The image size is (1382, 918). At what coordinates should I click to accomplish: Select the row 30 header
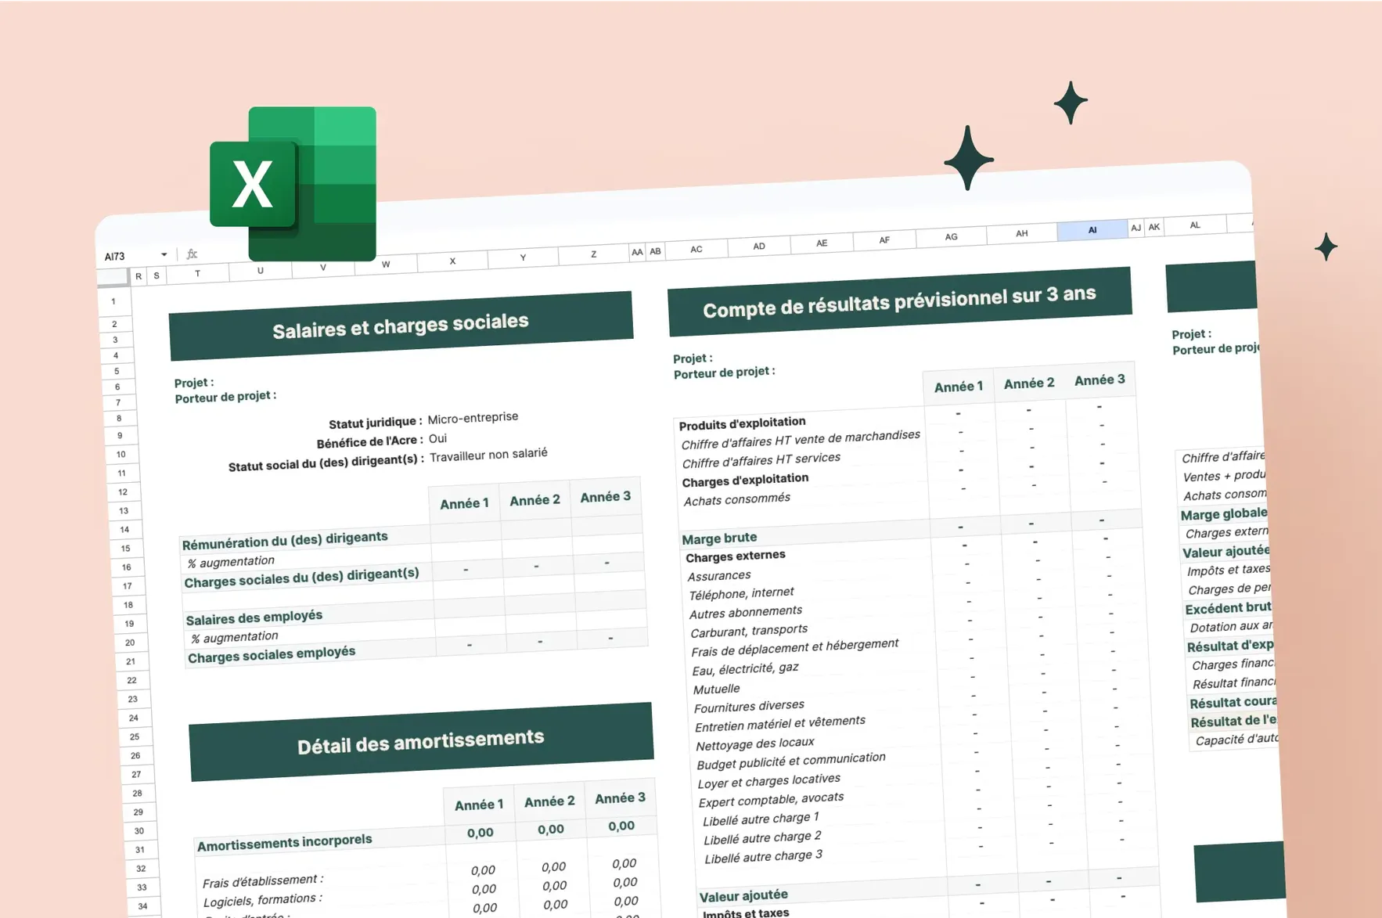pos(139,831)
